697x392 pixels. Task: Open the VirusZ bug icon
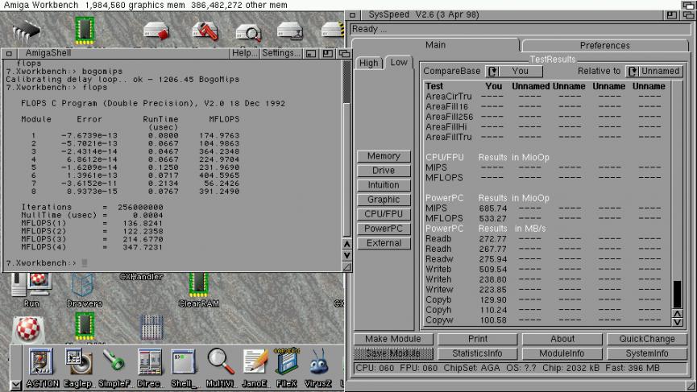(319, 364)
